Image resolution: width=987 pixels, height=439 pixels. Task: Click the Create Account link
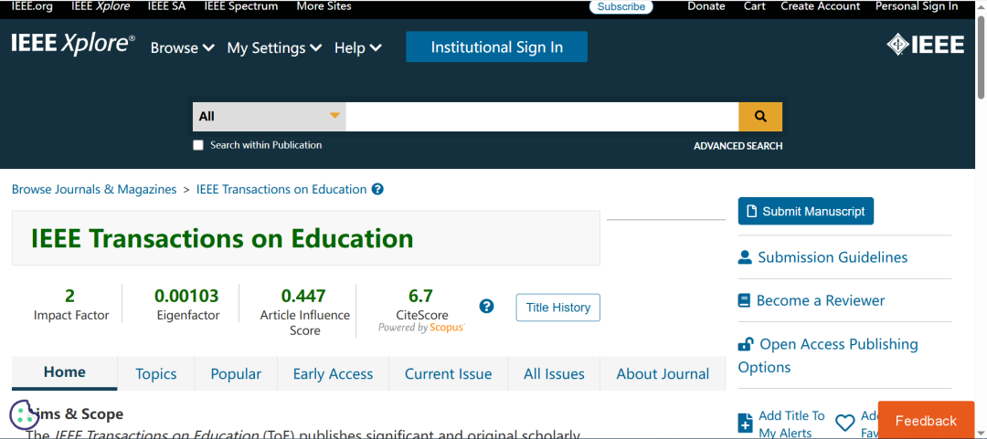click(x=820, y=6)
